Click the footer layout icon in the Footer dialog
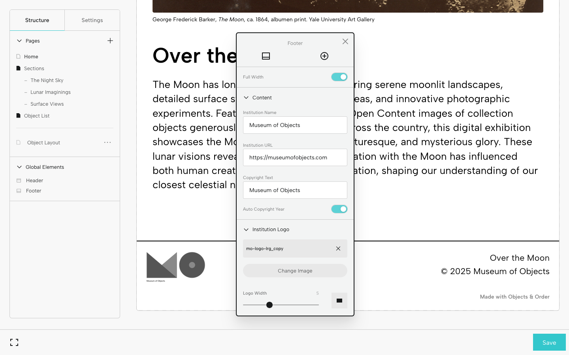The height and width of the screenshot is (355, 569). click(266, 56)
